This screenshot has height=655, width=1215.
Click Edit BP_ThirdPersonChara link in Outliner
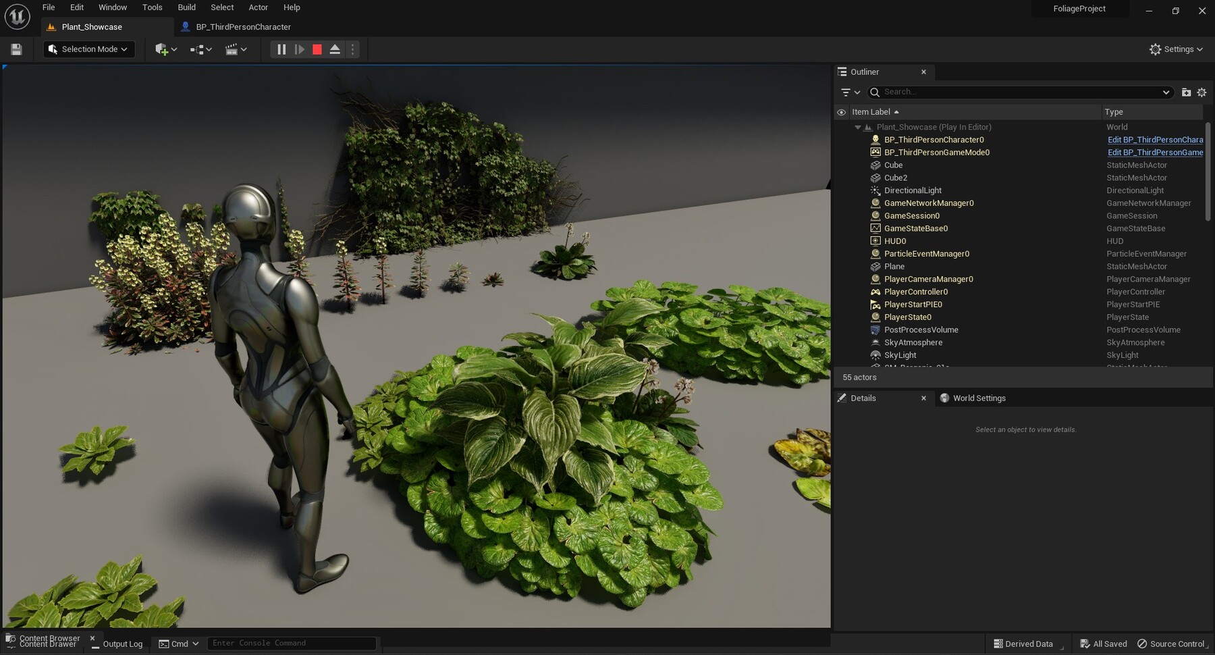point(1155,139)
